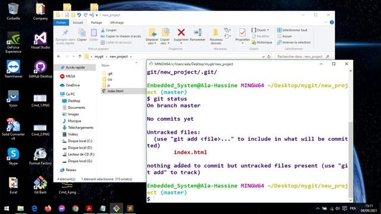This screenshot has width=381, height=214.
Task: Select Ce PC in the navigation pane
Action: 70,94
